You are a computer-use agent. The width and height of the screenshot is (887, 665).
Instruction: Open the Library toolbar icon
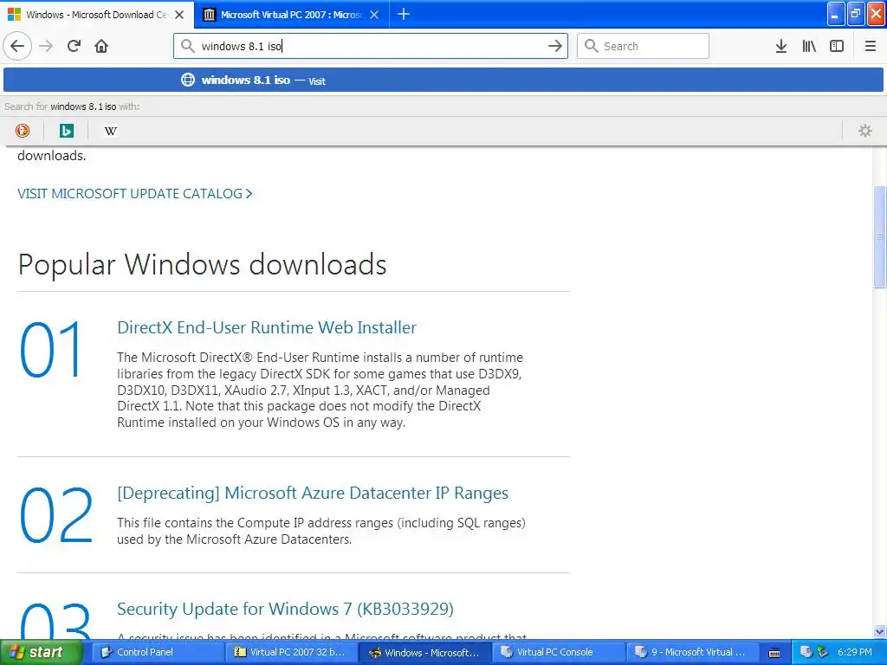tap(809, 46)
